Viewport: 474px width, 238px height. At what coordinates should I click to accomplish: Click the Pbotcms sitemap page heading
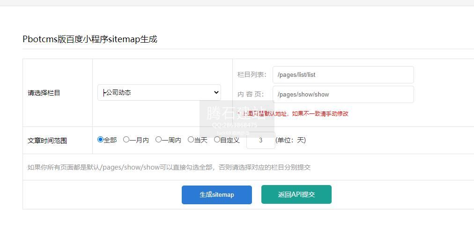(90, 39)
